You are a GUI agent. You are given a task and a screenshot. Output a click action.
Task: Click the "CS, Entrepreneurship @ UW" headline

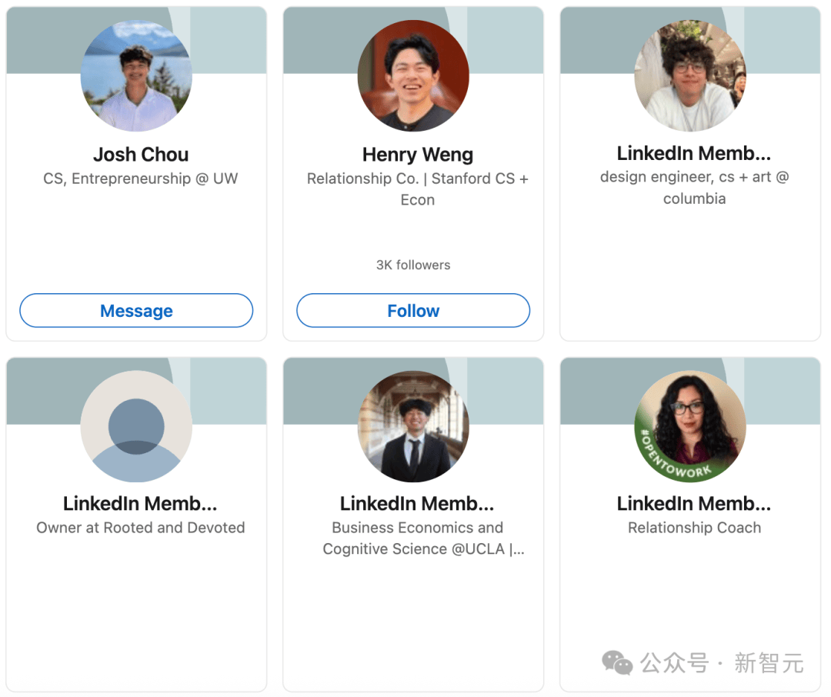click(141, 178)
